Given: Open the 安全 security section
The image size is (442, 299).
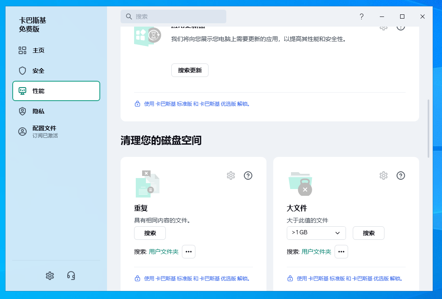Looking at the screenshot, I should pos(56,71).
